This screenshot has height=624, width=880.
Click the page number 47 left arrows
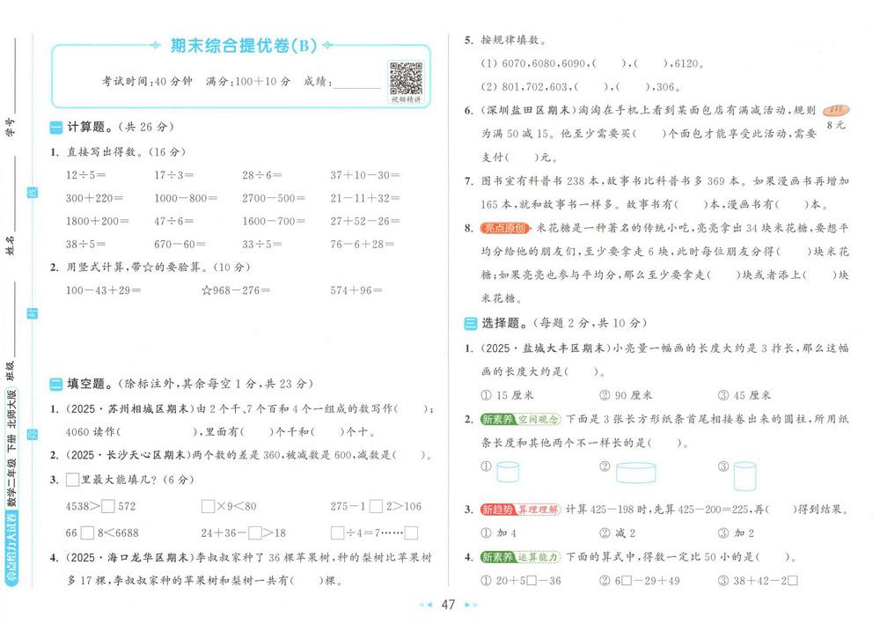(427, 605)
